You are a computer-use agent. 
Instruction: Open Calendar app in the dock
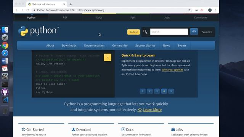(5, 68)
